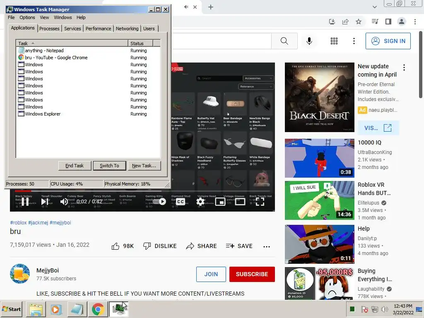Open Task Manager Options menu
Image resolution: width=424 pixels, height=318 pixels.
pos(27,17)
